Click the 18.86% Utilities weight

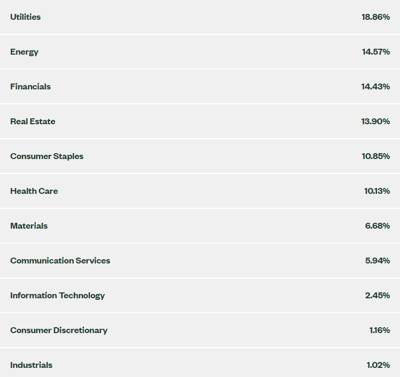pyautogui.click(x=375, y=17)
